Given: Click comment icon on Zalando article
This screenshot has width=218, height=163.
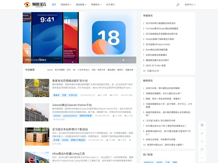Looking at the screenshot, I should coord(126,116).
